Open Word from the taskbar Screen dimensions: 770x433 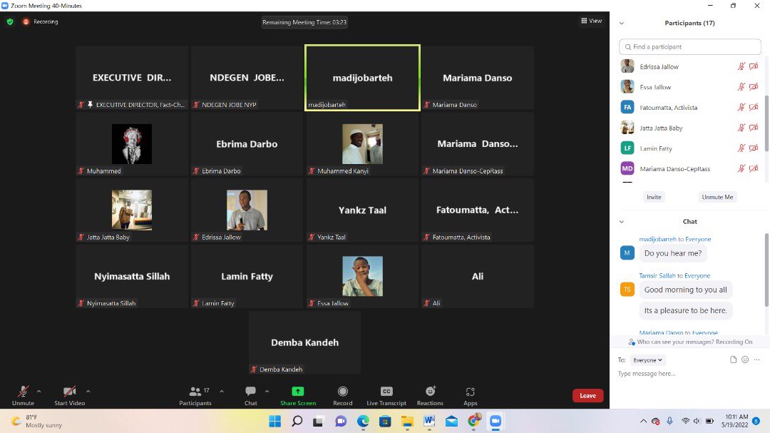(x=429, y=421)
